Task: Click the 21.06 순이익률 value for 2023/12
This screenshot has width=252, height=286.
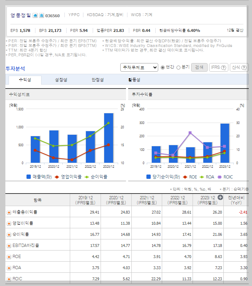Action: tap(217, 234)
